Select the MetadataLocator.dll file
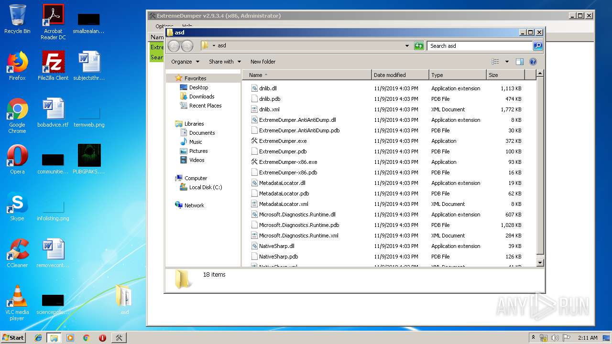Image resolution: width=612 pixels, height=344 pixels. 282,183
